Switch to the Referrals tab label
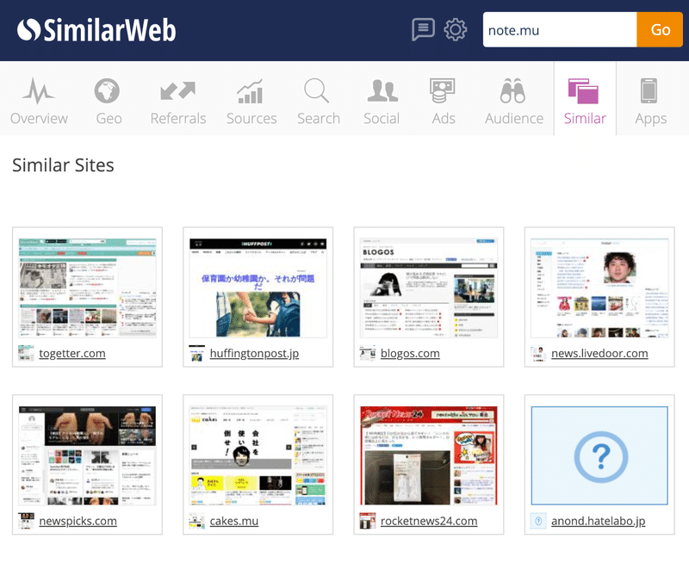Viewport: 689px width, 582px height. point(178,118)
